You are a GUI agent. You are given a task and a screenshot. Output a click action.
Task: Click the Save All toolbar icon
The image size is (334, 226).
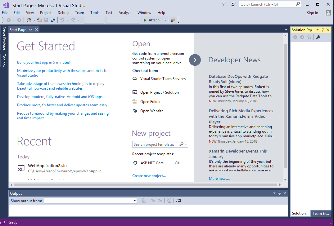click(x=53, y=20)
